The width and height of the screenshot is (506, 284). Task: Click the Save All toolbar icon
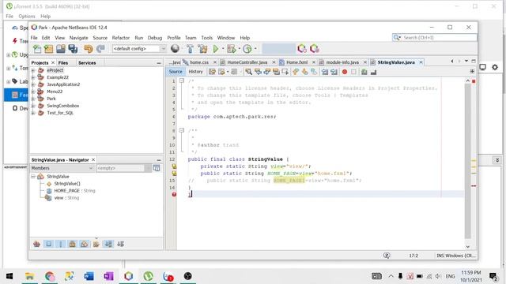click(73, 49)
